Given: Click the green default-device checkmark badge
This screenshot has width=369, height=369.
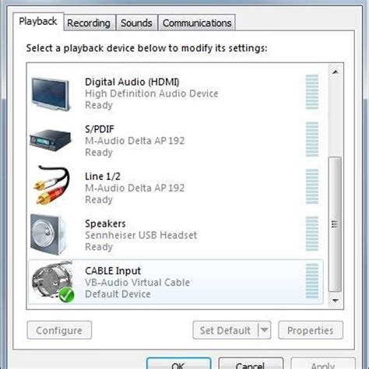Looking at the screenshot, I should click(66, 295).
